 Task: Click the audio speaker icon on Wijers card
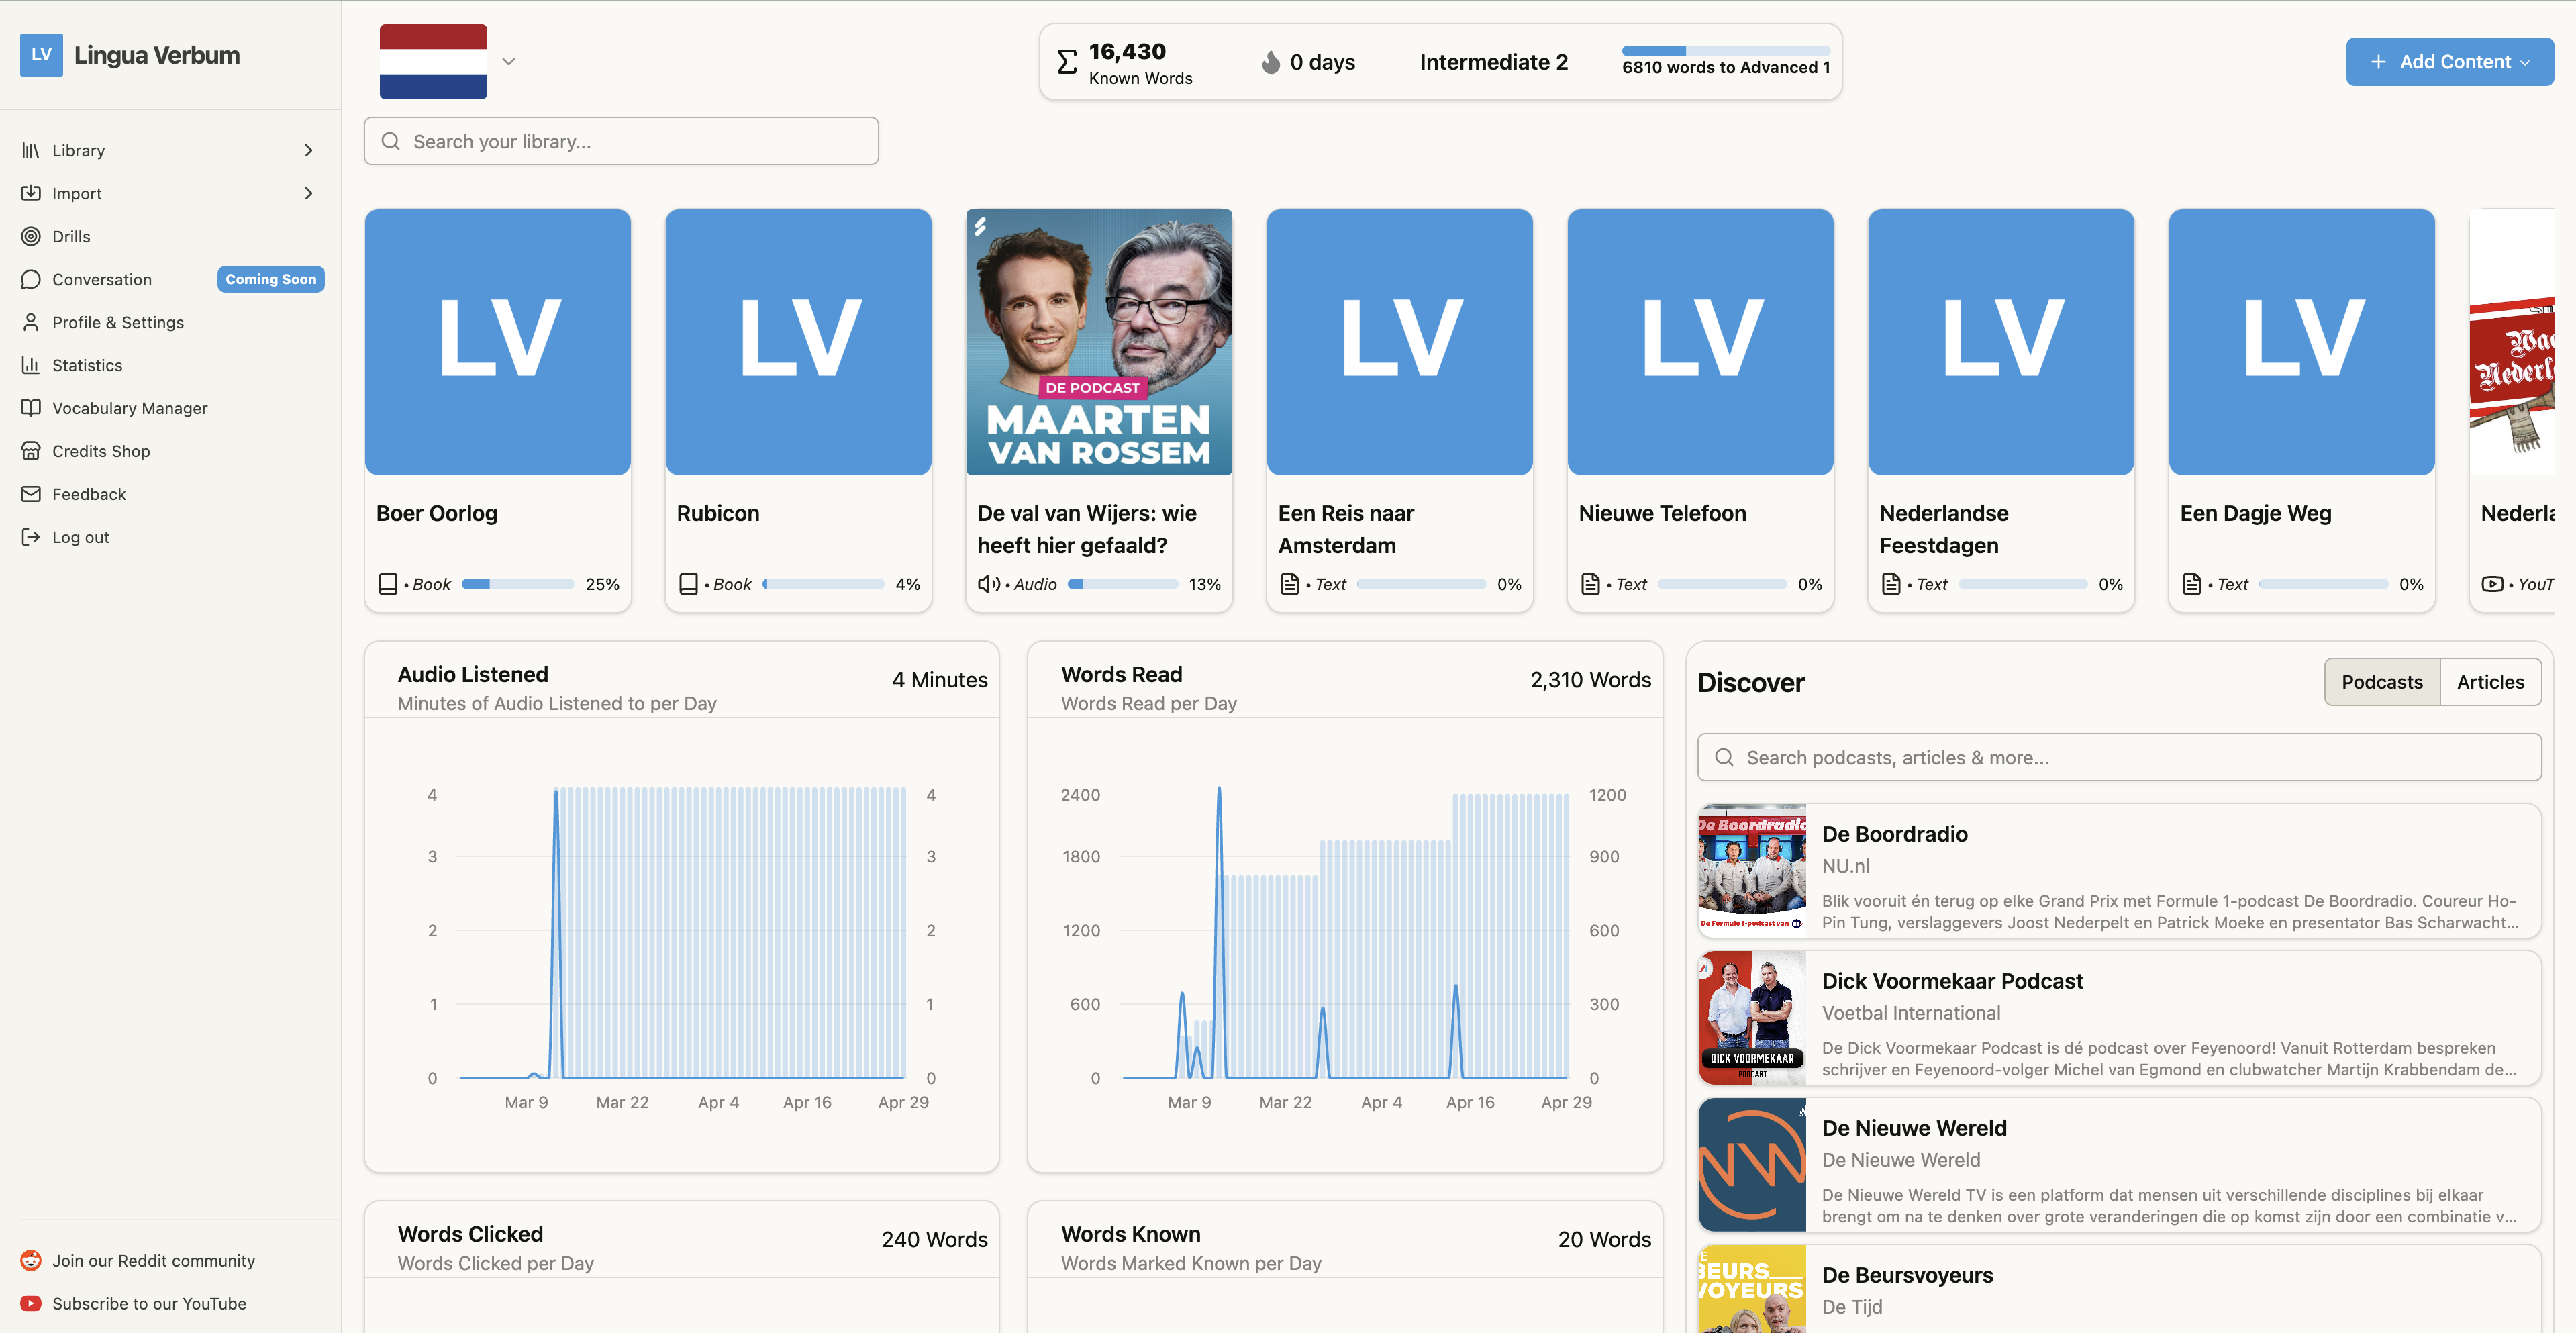(989, 584)
